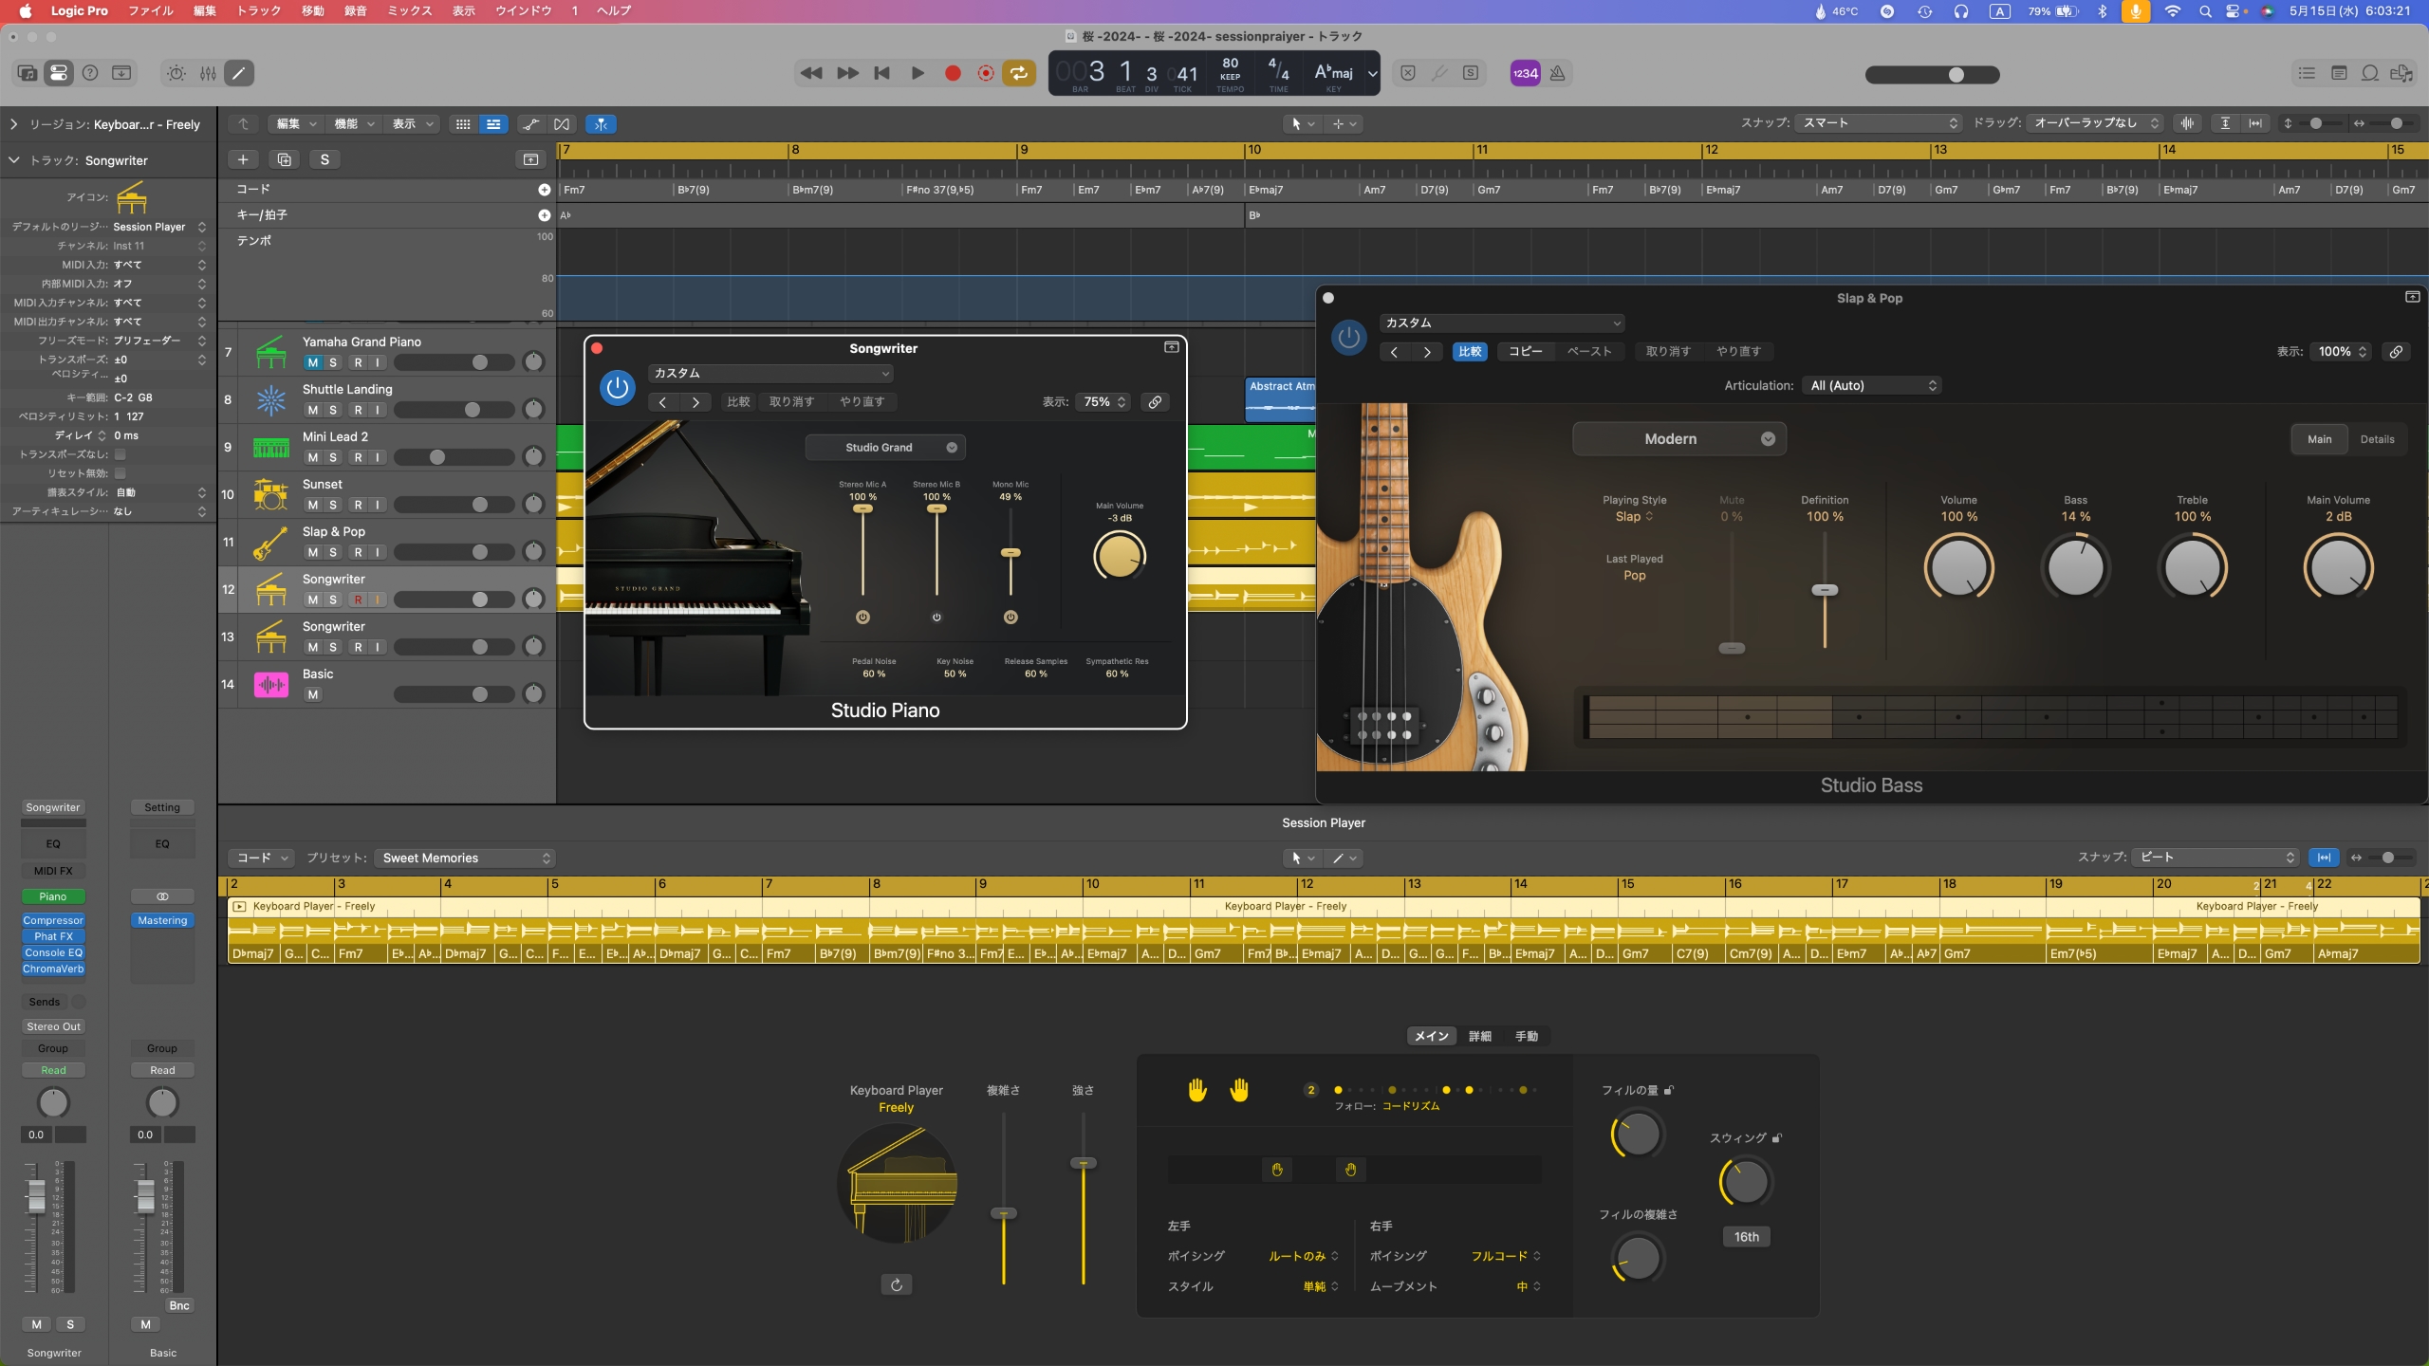
Task: Click the record button in the transport
Action: tap(952, 73)
